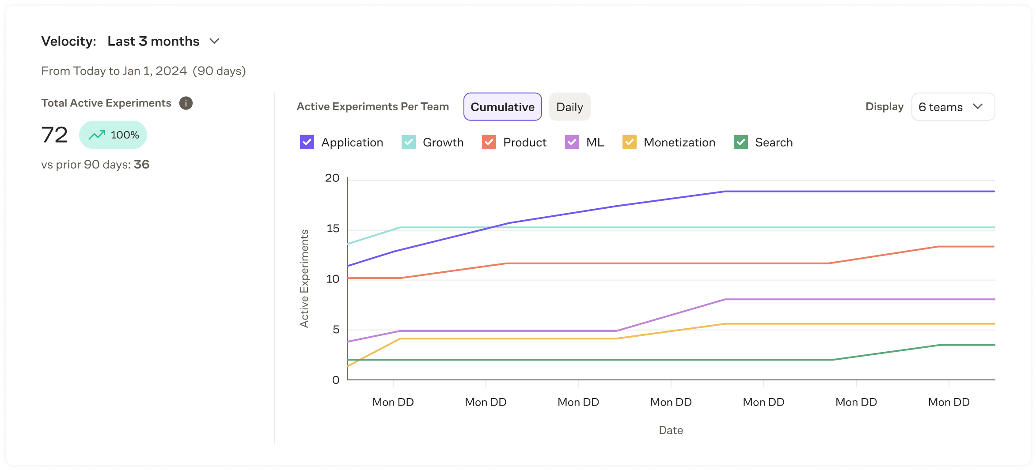Expand the Last 3 months chevron

[x=214, y=41]
